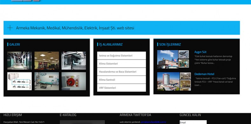Click the İŞ ALANLARIMIZ heading

(x=111, y=44)
